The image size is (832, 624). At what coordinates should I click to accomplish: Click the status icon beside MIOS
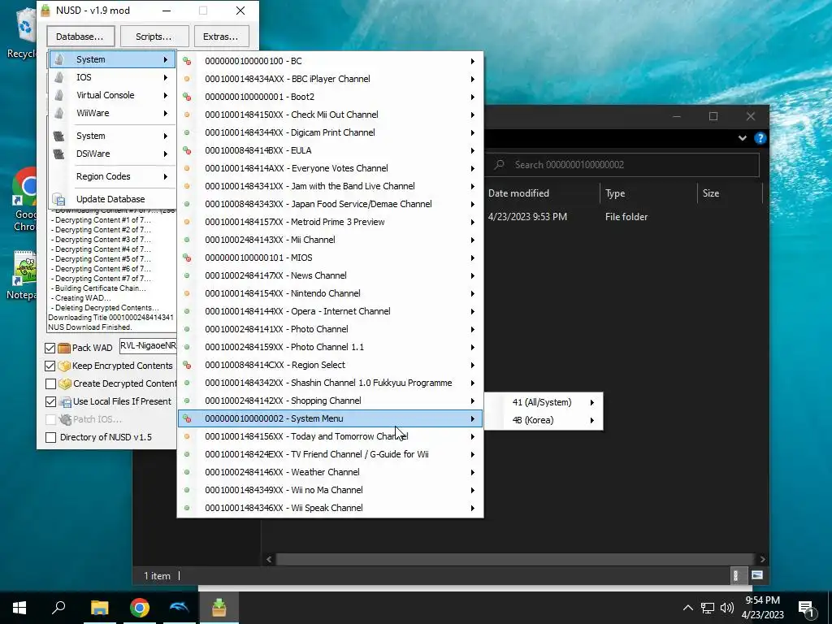(187, 258)
